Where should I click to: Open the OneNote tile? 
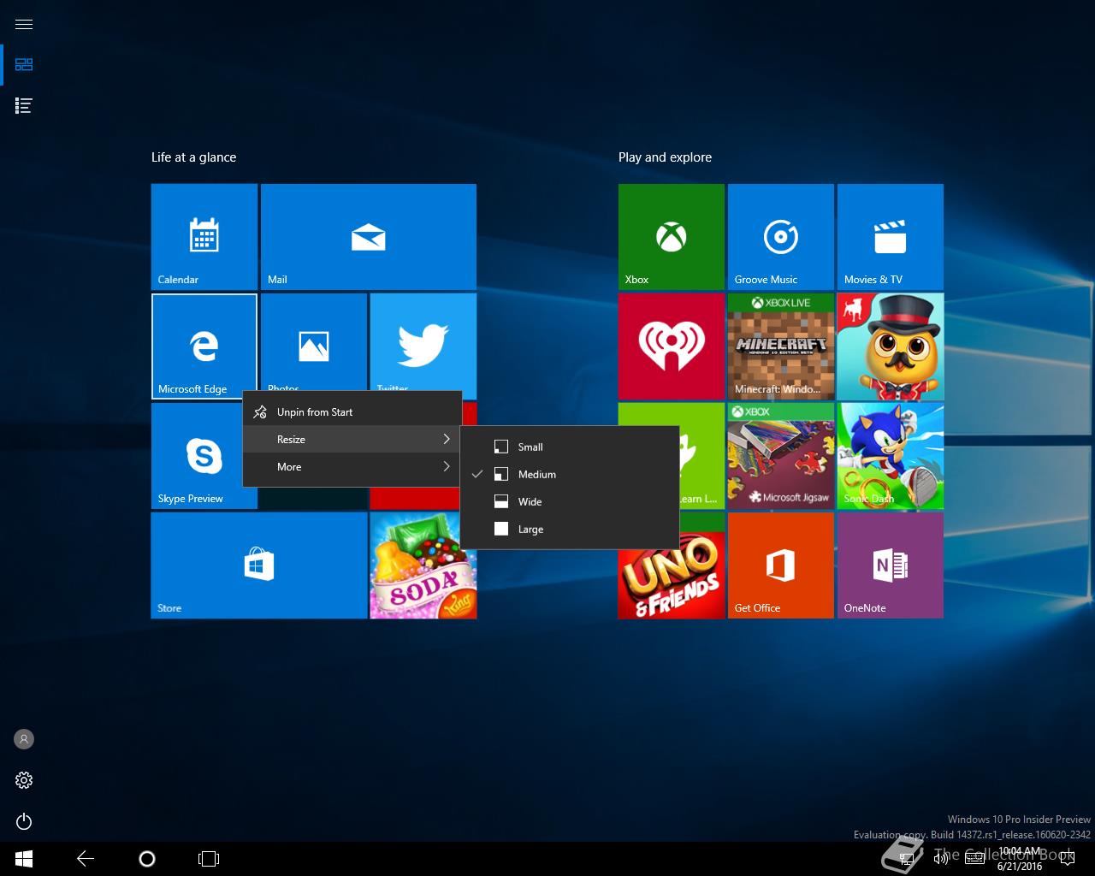(891, 565)
